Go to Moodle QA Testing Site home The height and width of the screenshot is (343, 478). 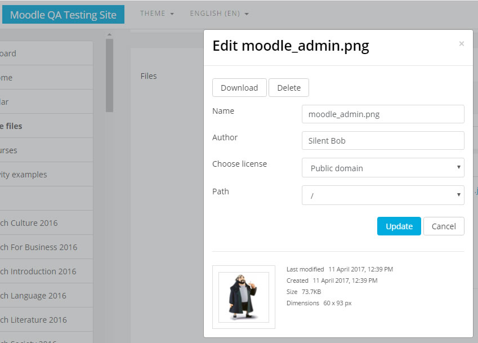pos(63,15)
